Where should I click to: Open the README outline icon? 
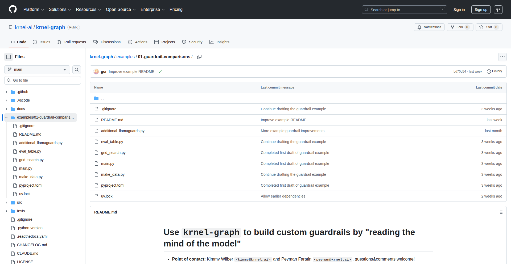(x=500, y=212)
